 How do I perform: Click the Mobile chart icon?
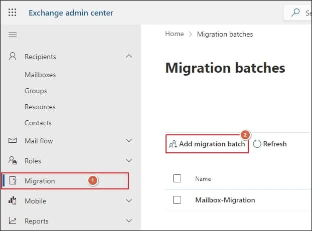point(13,201)
